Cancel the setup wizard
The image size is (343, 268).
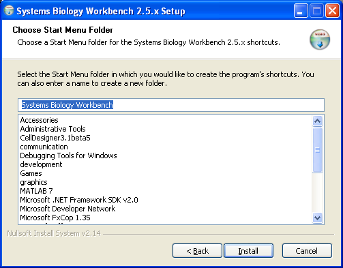point(307,251)
